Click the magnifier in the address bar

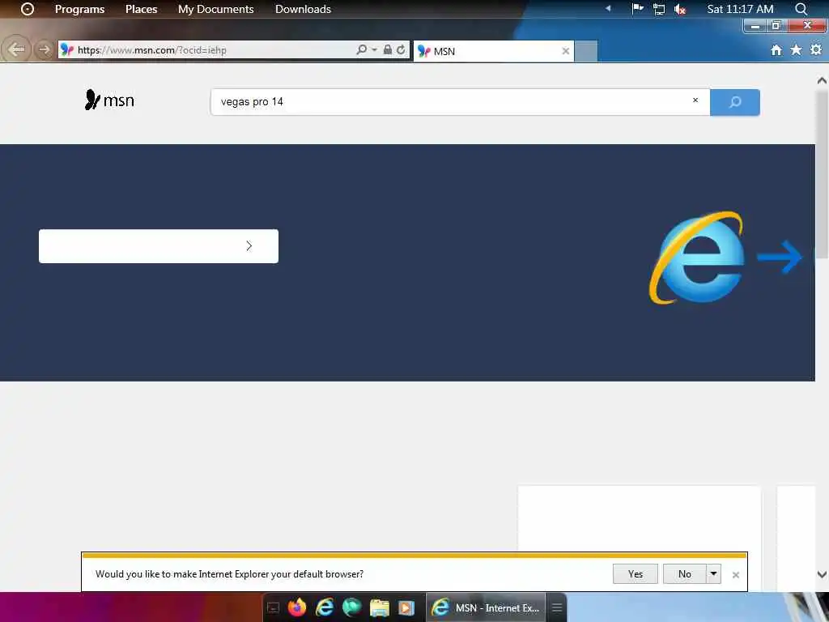point(362,49)
